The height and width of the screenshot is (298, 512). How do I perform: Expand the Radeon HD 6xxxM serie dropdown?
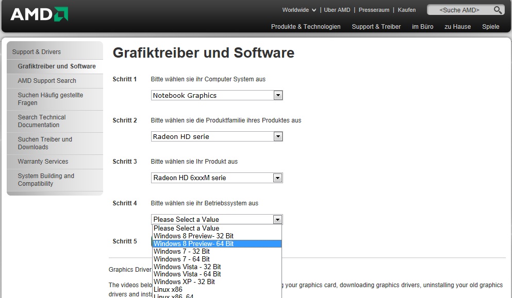(217, 178)
